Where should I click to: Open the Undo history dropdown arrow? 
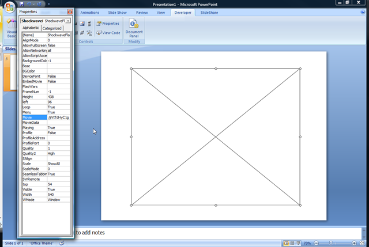(33, 4)
